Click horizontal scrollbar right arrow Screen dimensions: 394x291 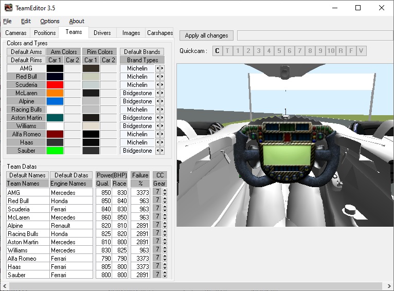389,286
